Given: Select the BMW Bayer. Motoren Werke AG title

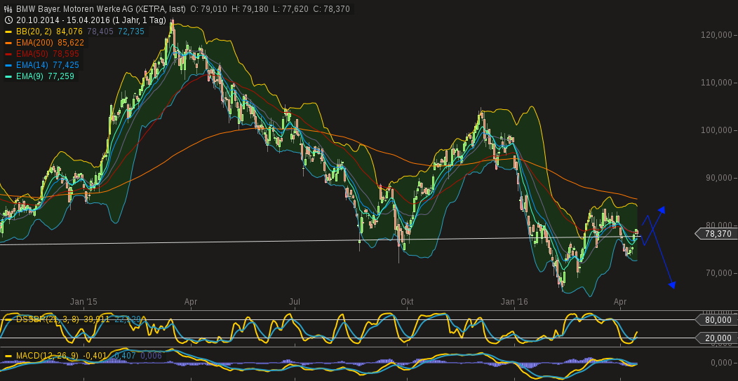Looking at the screenshot, I should point(100,9).
